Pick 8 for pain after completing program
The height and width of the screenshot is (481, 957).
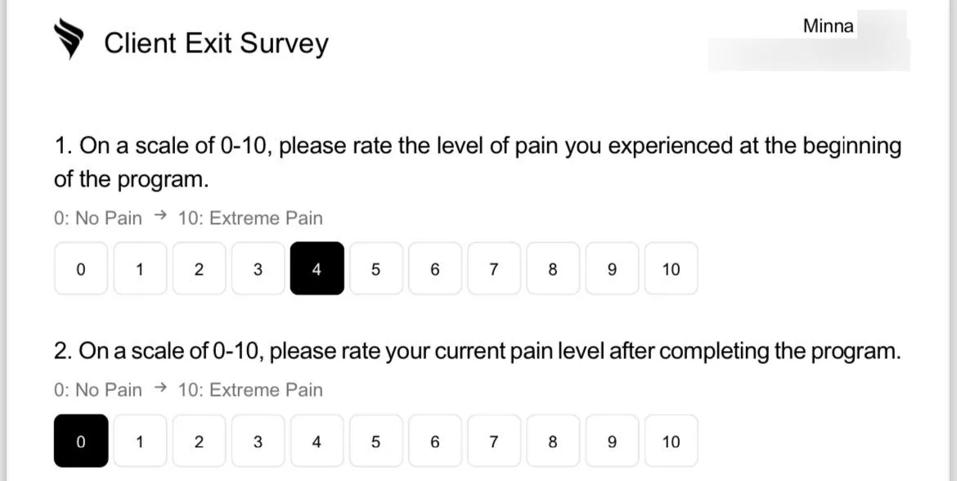click(x=553, y=441)
